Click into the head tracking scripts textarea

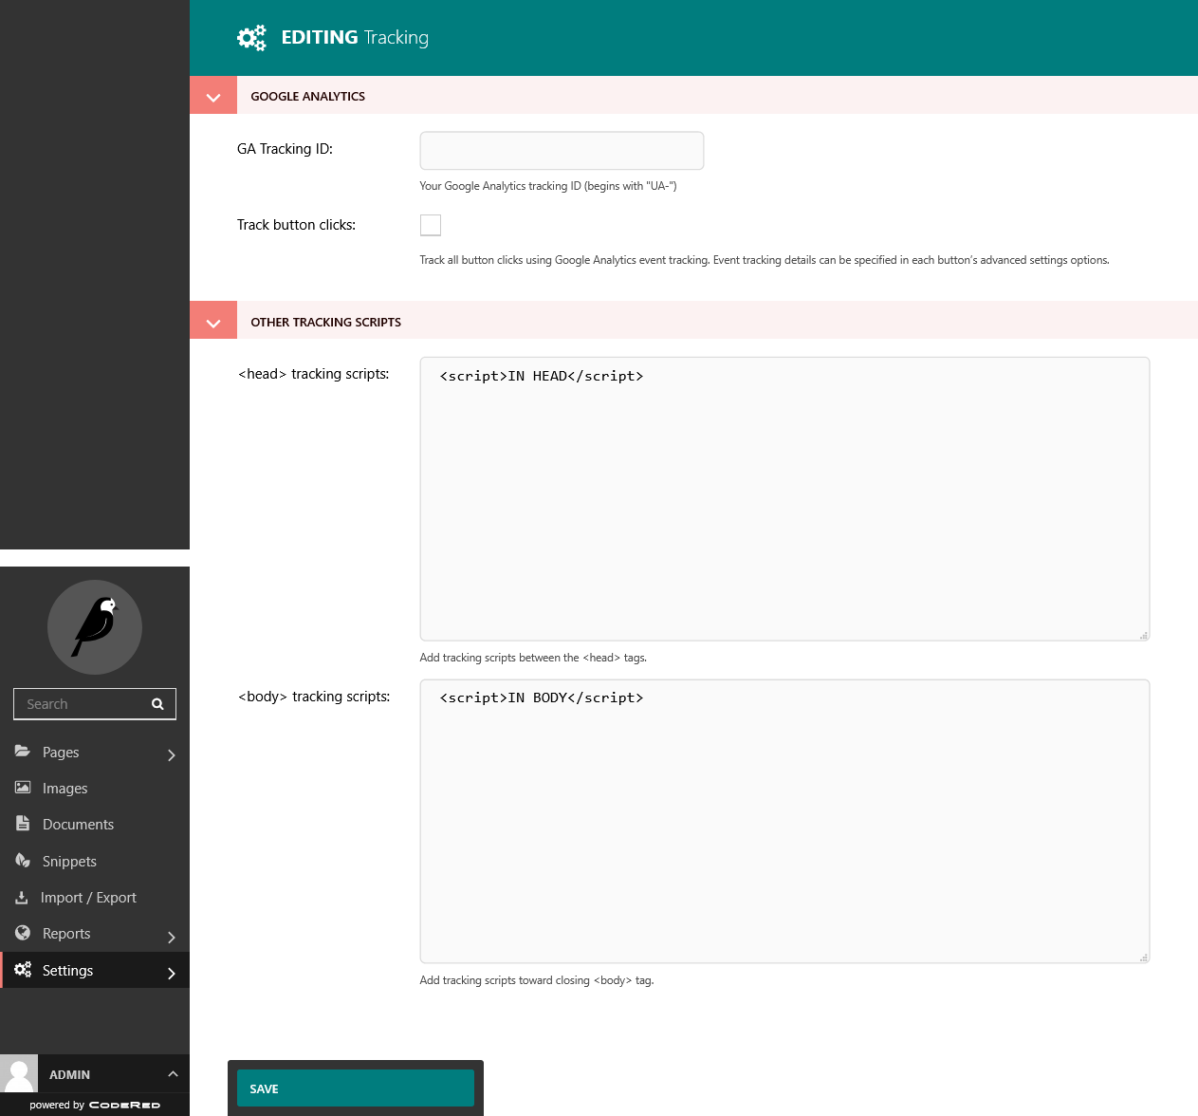click(784, 499)
